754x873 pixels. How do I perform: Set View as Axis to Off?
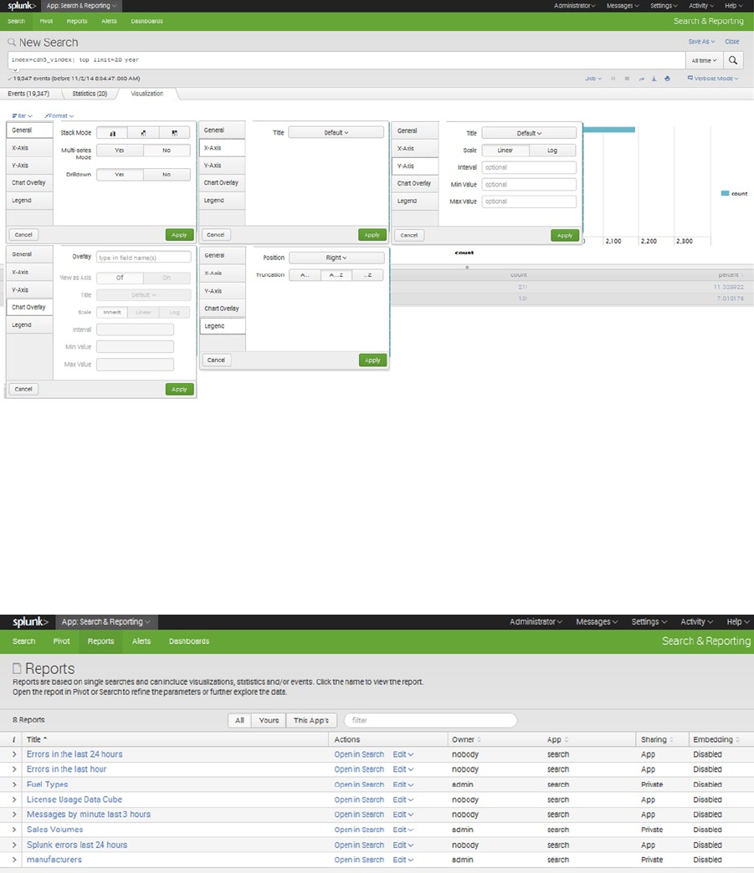tap(120, 278)
